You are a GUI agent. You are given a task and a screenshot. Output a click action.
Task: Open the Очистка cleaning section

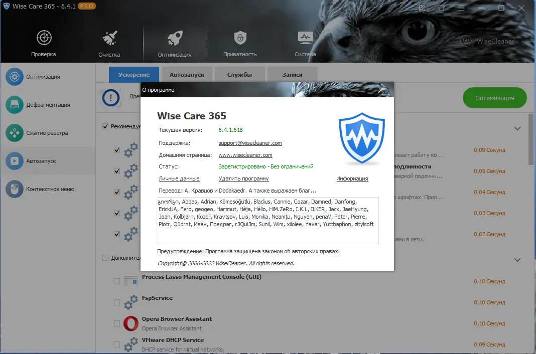[x=109, y=43]
